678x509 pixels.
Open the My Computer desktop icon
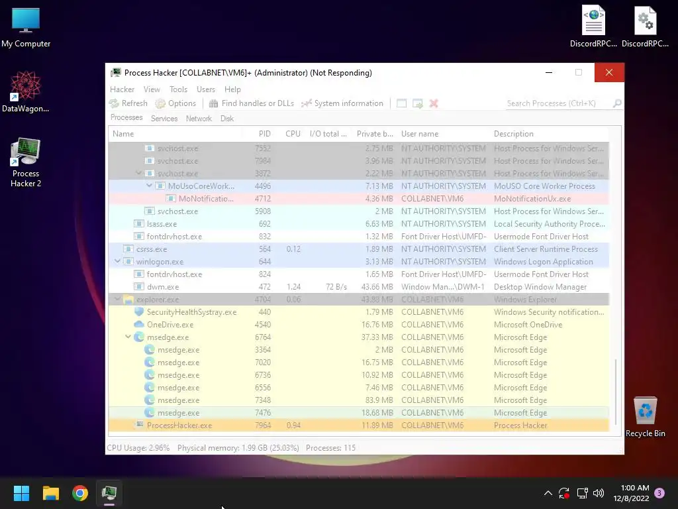coord(26,27)
